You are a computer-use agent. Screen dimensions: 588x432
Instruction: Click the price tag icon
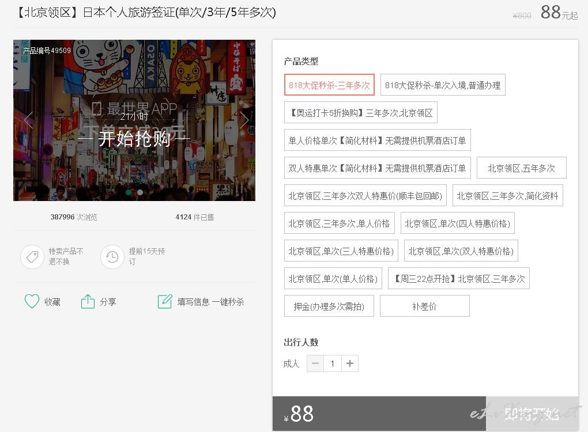pos(32,257)
